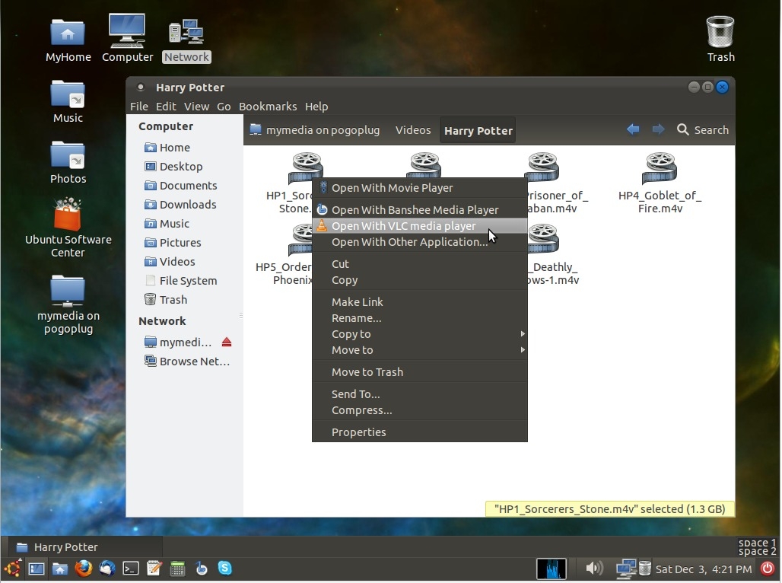Click the network connections tray icon

(625, 569)
